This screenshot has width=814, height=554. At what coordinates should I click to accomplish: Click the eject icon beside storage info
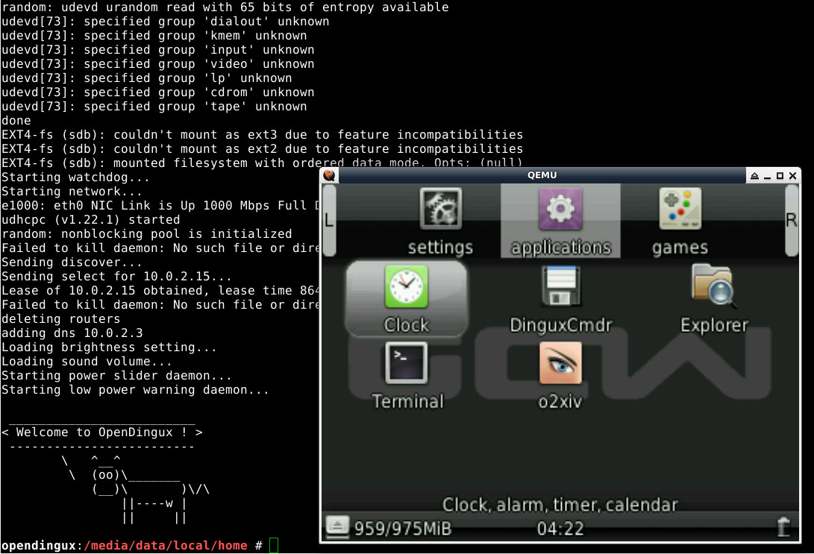pyautogui.click(x=337, y=527)
